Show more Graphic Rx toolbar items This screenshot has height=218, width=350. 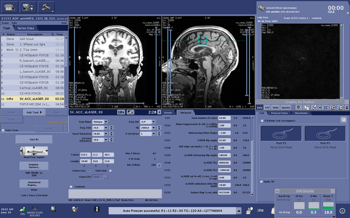click(346, 108)
